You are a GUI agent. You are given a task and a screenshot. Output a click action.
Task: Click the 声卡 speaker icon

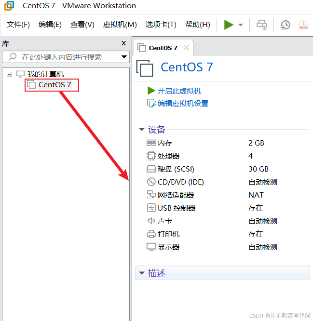[x=151, y=221]
